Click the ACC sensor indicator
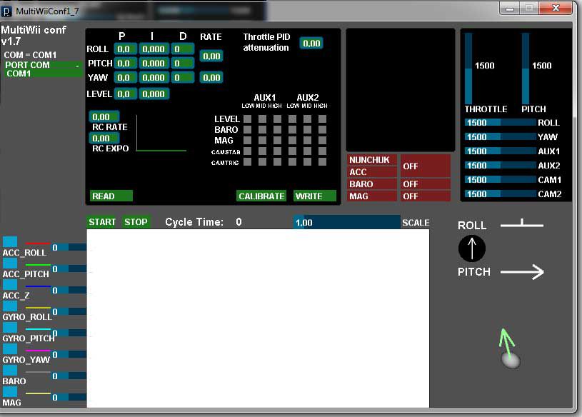 (372, 172)
